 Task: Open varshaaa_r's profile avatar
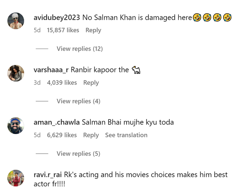[x=16, y=74]
